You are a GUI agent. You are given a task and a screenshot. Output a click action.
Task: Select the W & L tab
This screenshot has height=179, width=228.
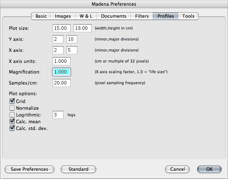(86, 16)
